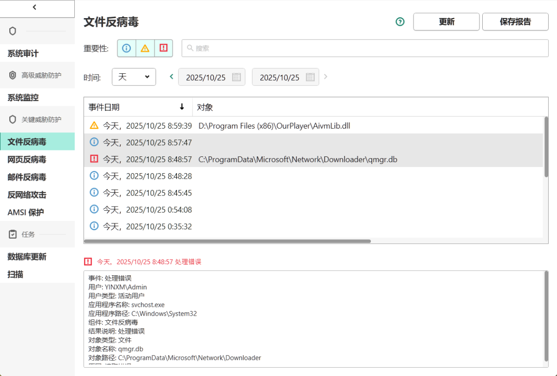The height and width of the screenshot is (376, 557).
Task: Toggle the blue info importance filter
Action: tap(126, 48)
